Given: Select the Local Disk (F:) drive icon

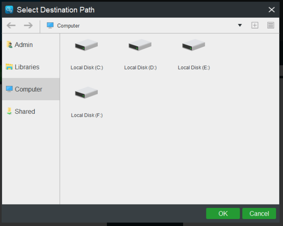Looking at the screenshot, I should click(87, 92).
